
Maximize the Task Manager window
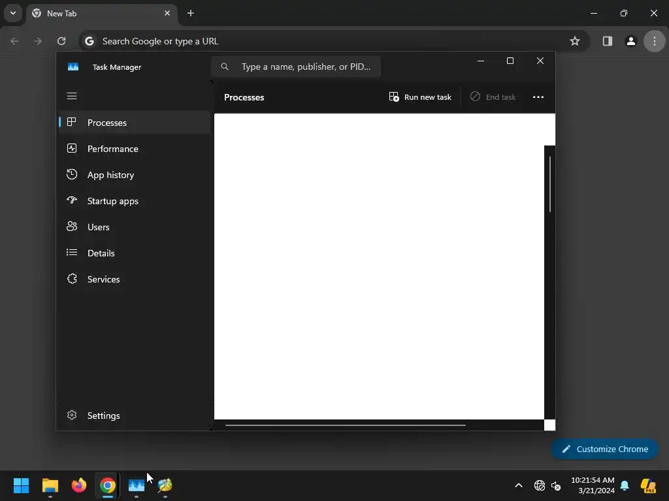tap(510, 61)
